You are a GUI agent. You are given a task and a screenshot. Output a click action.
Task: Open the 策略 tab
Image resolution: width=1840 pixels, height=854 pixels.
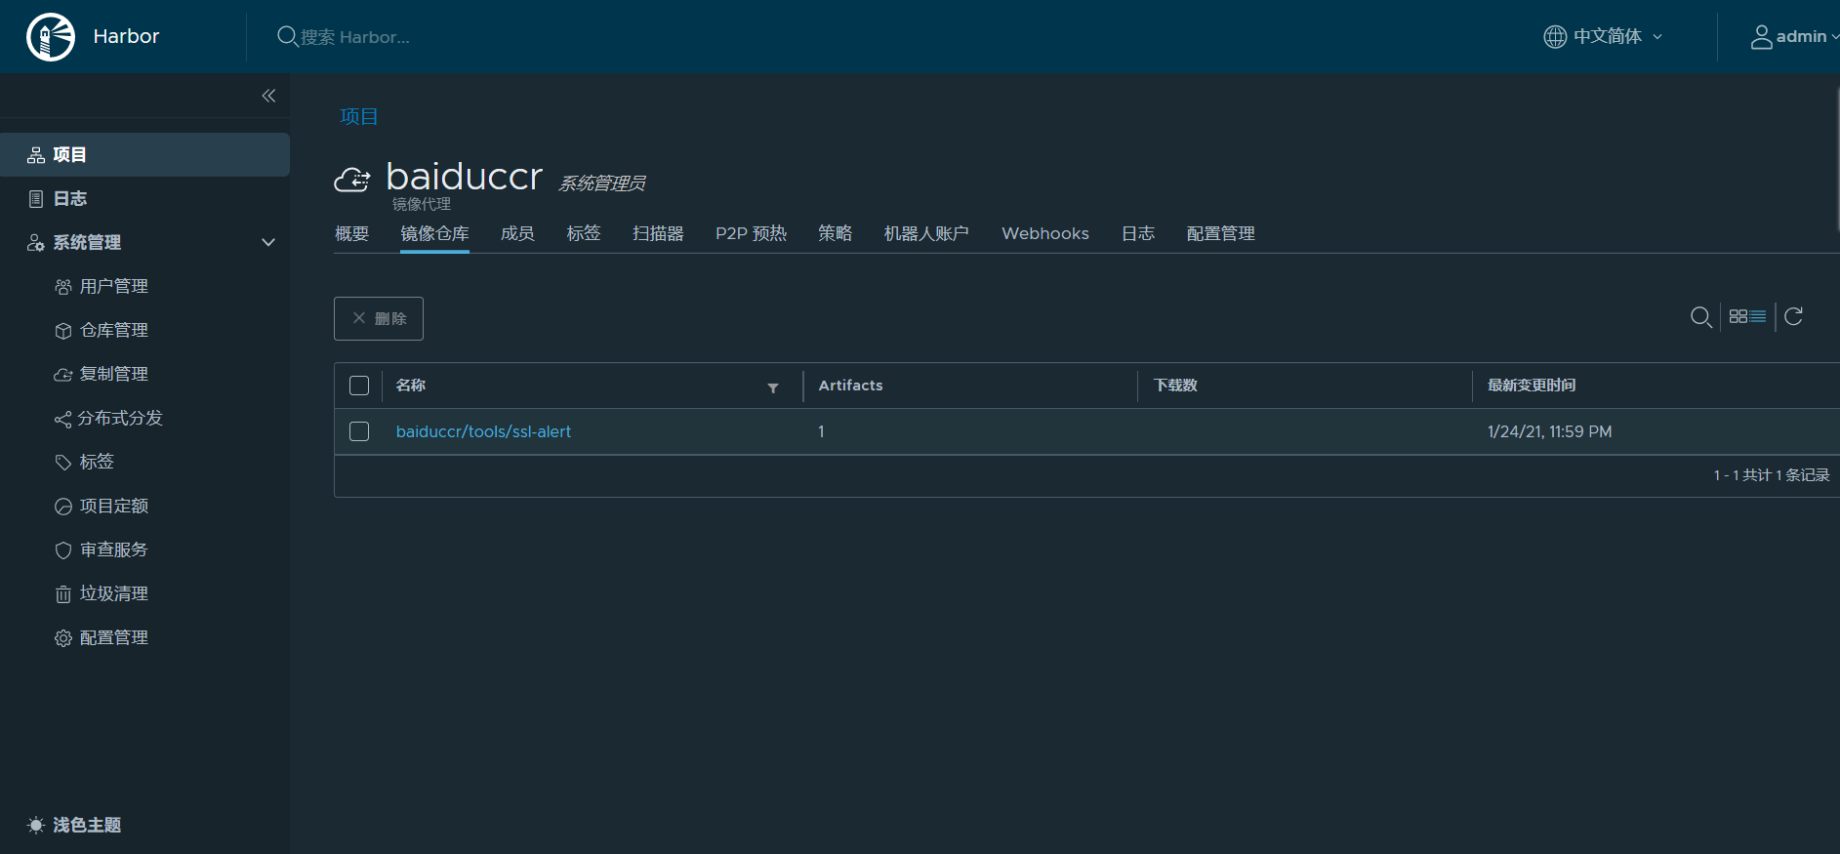tap(835, 233)
